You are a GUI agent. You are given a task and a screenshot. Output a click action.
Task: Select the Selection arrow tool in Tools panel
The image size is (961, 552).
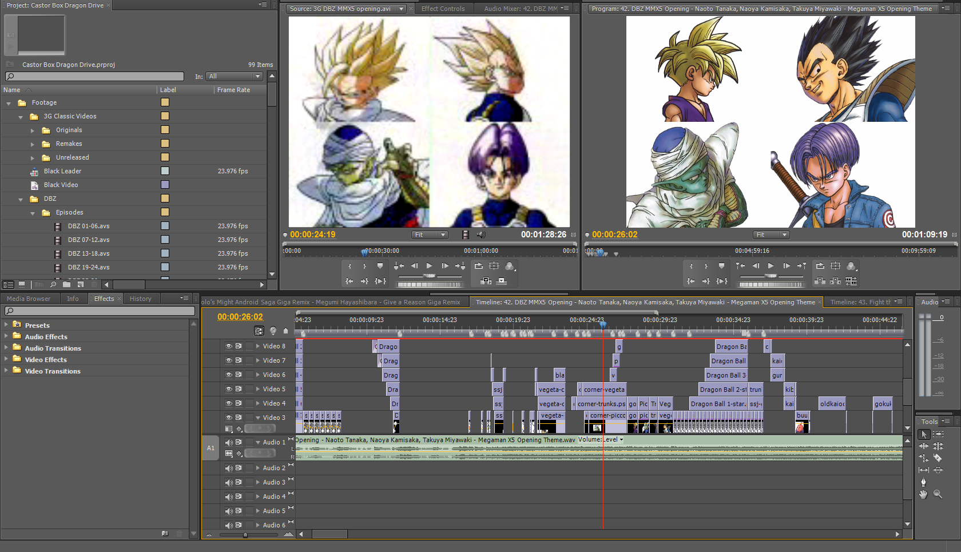[924, 434]
